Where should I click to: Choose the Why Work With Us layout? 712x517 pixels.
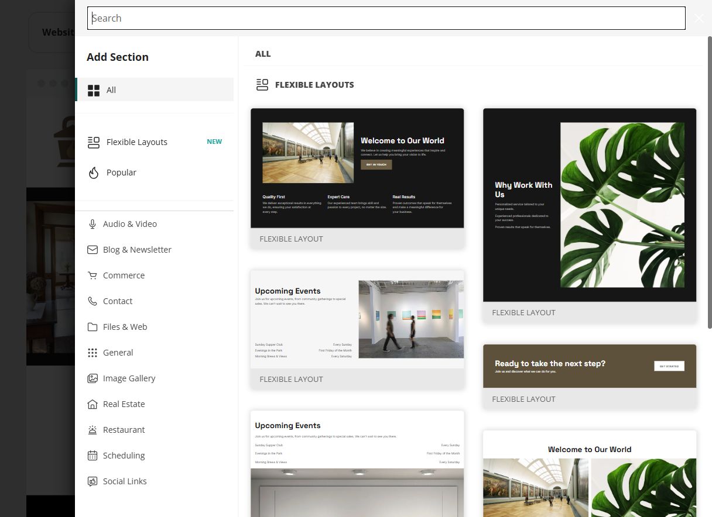pyautogui.click(x=590, y=215)
